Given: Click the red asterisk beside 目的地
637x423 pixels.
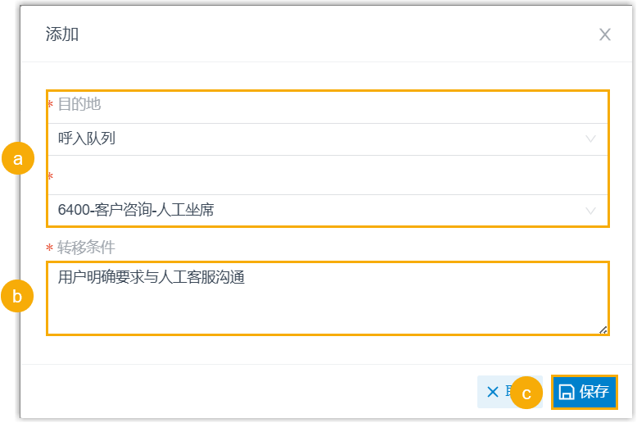Looking at the screenshot, I should pyautogui.click(x=50, y=106).
